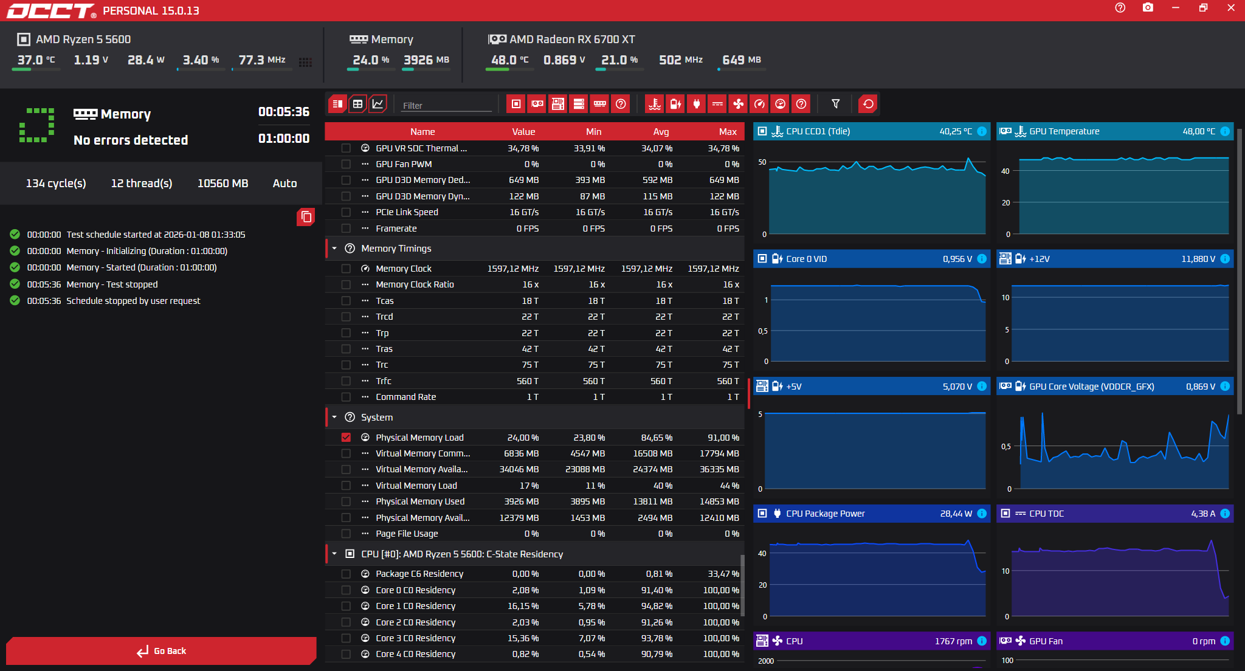
Task: Click in the Filter text field
Action: pos(446,105)
